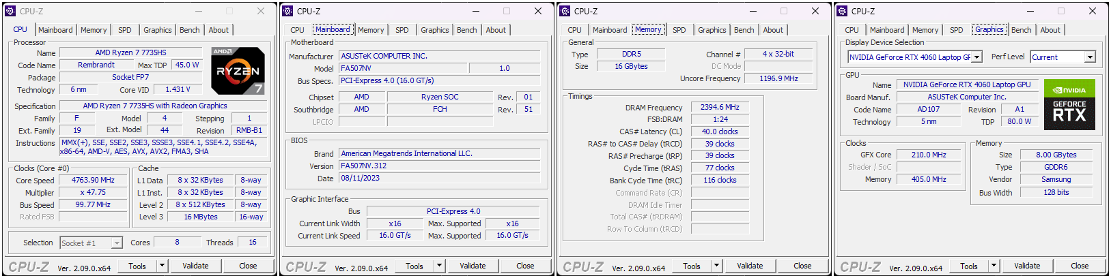Viewport: 1111px width, 278px height.
Task: Click the Code Name field showing Rembrandt
Action: (x=96, y=65)
